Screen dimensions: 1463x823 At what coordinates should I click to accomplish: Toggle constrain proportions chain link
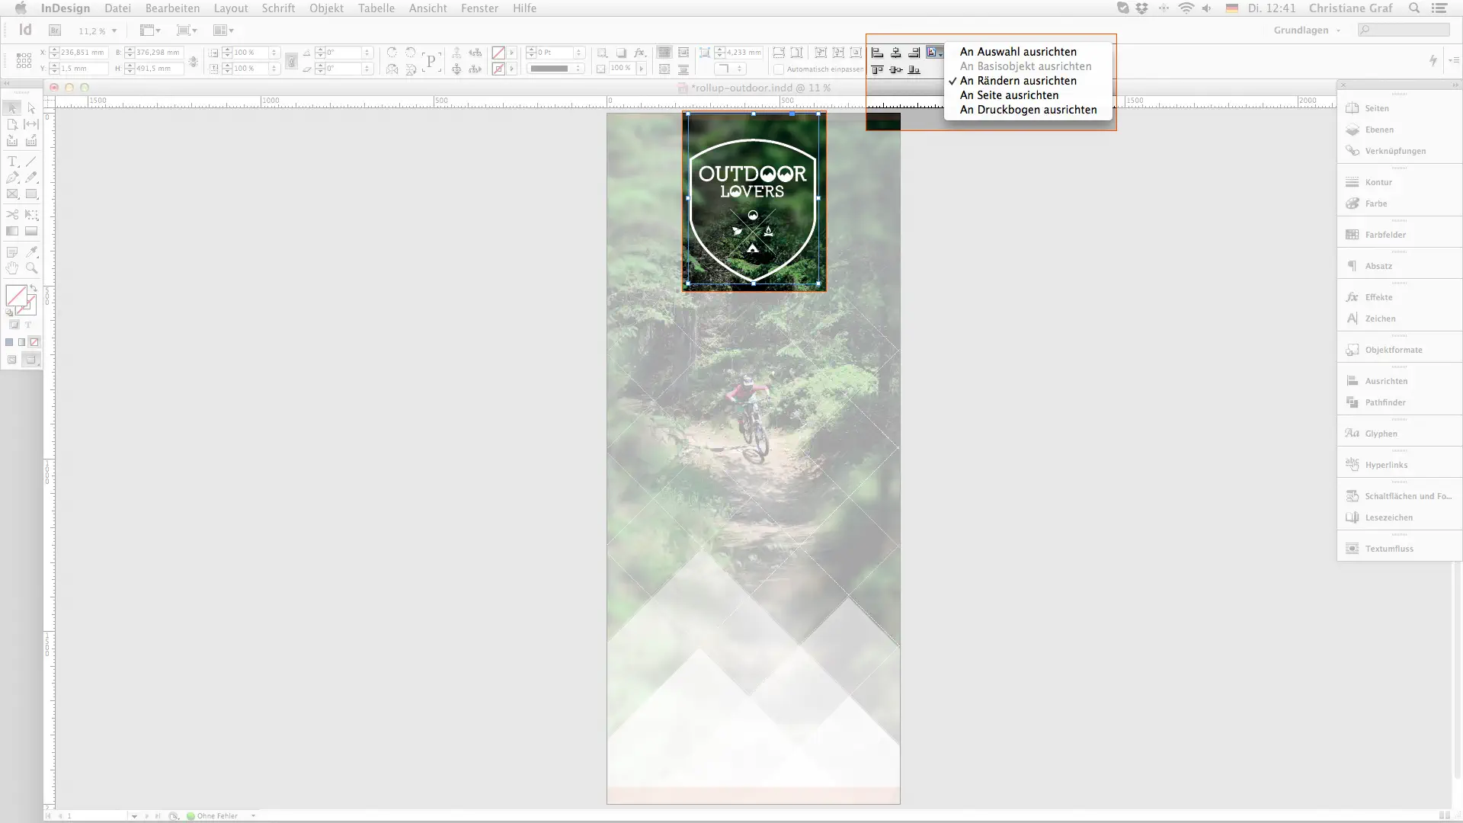[x=194, y=61]
